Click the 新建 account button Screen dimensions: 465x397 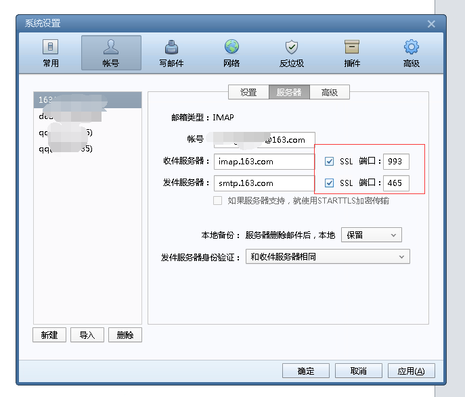click(x=49, y=335)
